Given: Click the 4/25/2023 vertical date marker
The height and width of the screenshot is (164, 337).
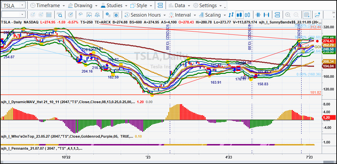Looking at the screenshot, I should click(x=249, y=37).
